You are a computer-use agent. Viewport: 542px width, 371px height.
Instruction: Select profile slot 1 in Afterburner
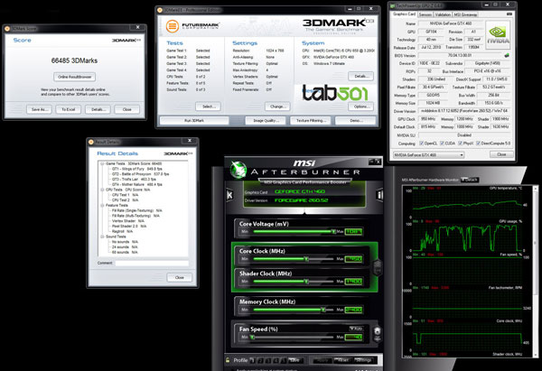point(252,360)
